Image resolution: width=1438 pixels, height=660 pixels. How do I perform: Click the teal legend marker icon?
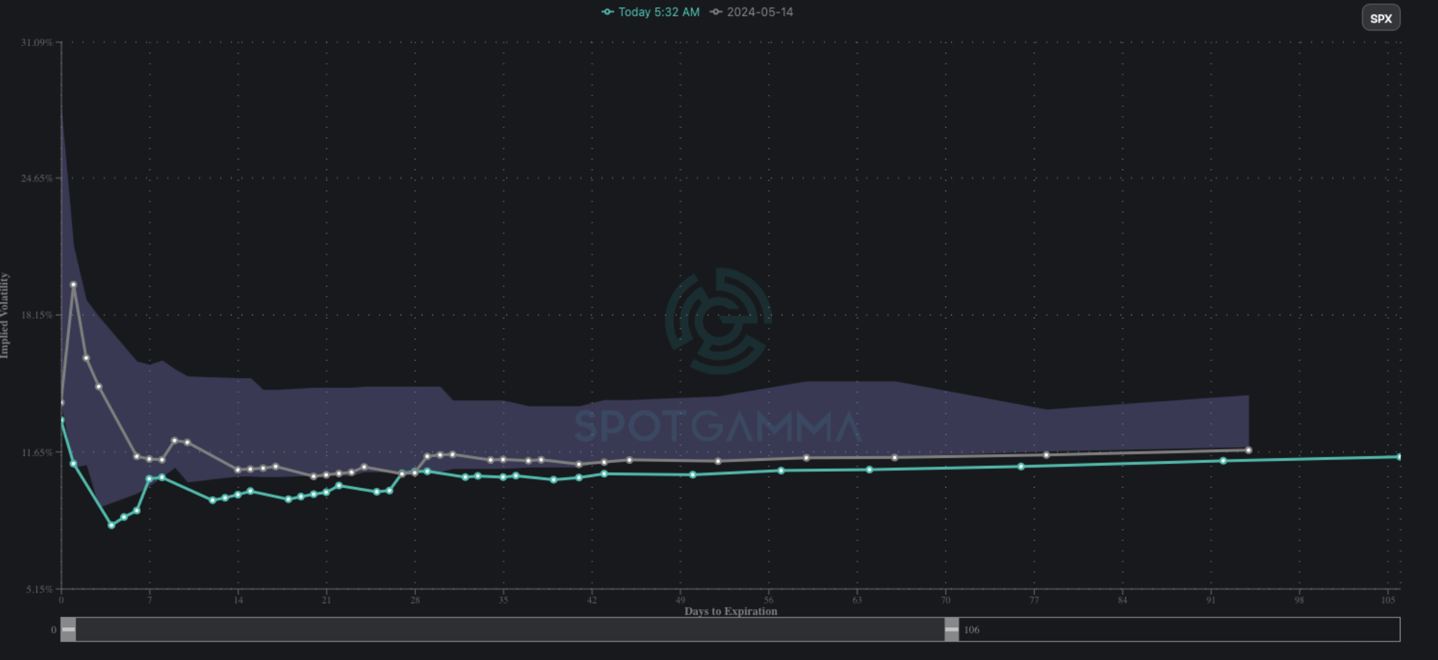point(608,12)
